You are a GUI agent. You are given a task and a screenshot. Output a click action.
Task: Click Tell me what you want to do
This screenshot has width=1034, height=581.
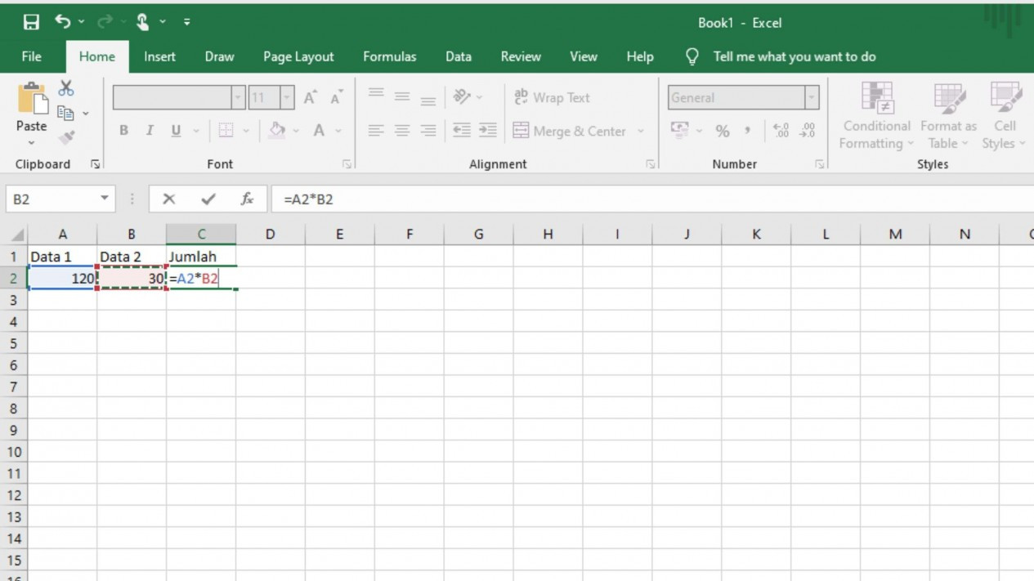[x=795, y=56]
